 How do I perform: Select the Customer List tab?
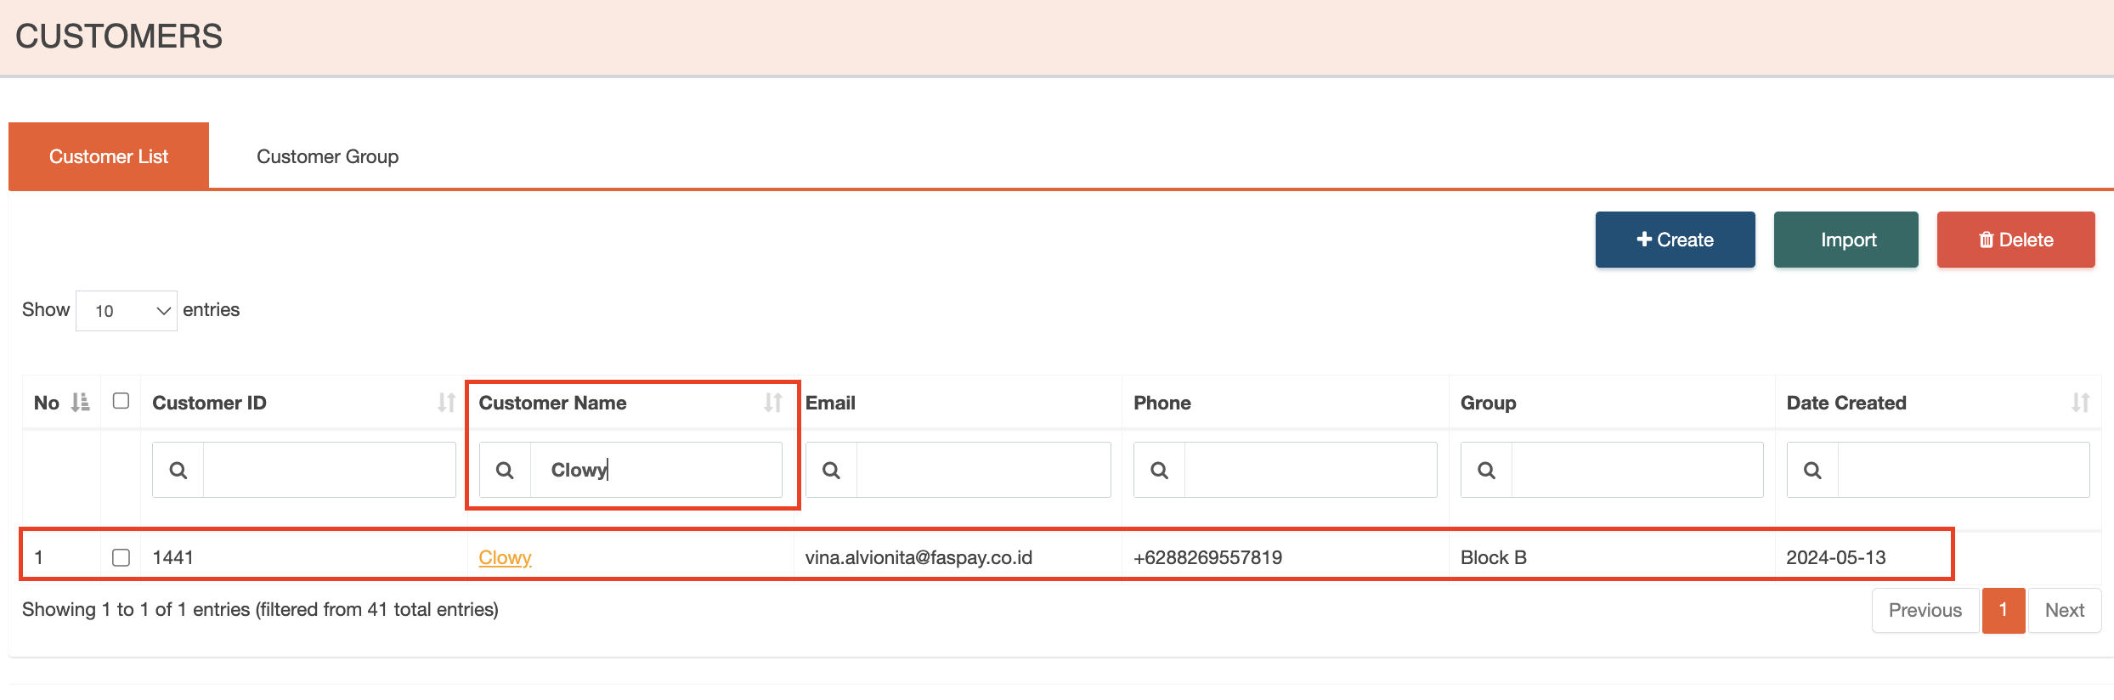(x=109, y=156)
